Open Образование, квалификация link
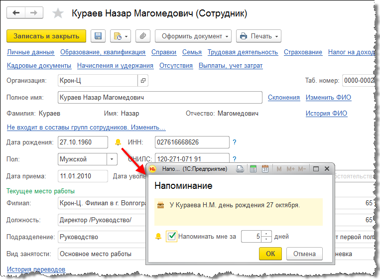 click(x=103, y=52)
